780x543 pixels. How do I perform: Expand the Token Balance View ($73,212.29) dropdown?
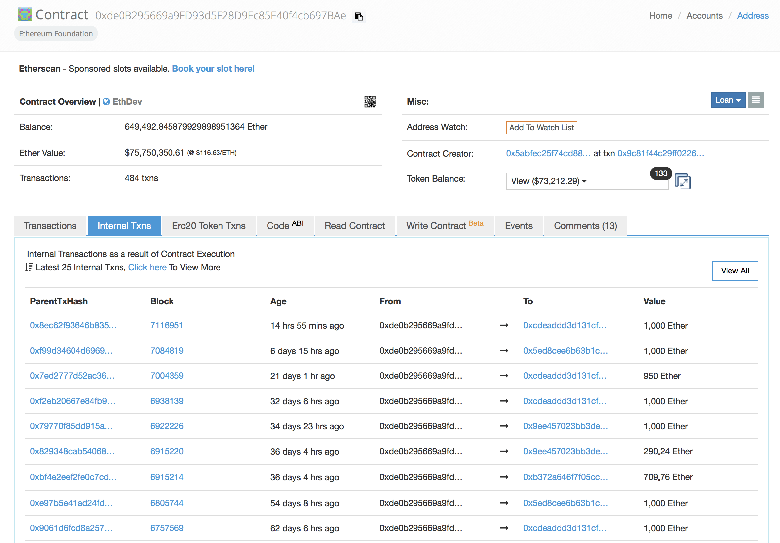(587, 181)
